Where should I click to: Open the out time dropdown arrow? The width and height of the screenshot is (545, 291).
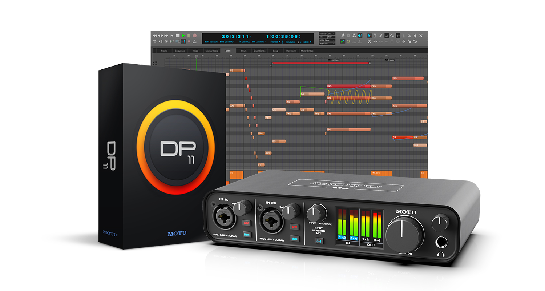click(265, 41)
